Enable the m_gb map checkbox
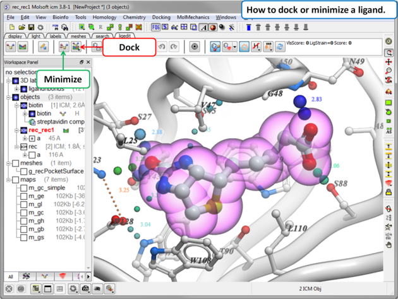This screenshot has height=299, width=398. [23, 229]
